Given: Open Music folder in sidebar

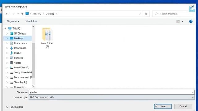Looking at the screenshot, I should click(17, 53).
